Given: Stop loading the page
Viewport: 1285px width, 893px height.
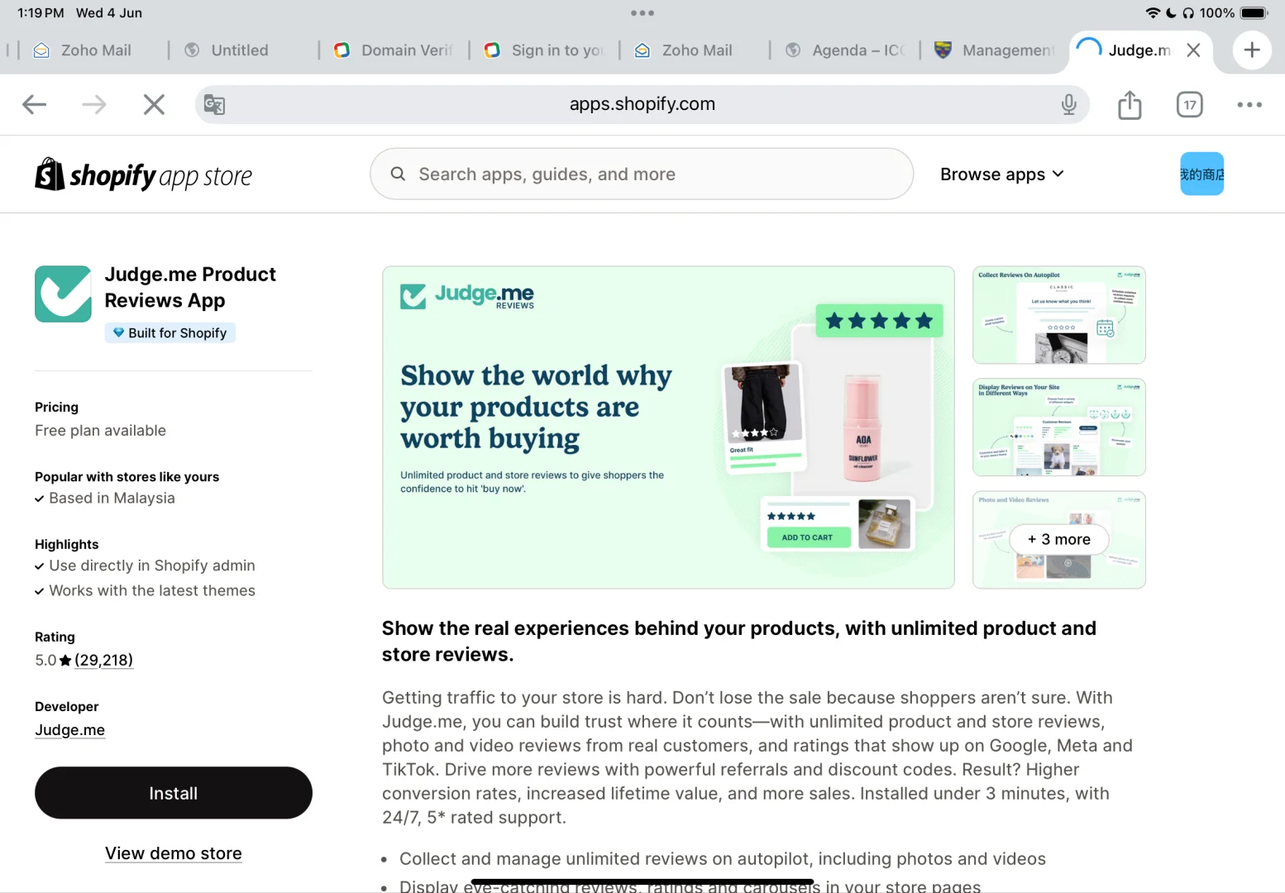Looking at the screenshot, I should pyautogui.click(x=154, y=104).
